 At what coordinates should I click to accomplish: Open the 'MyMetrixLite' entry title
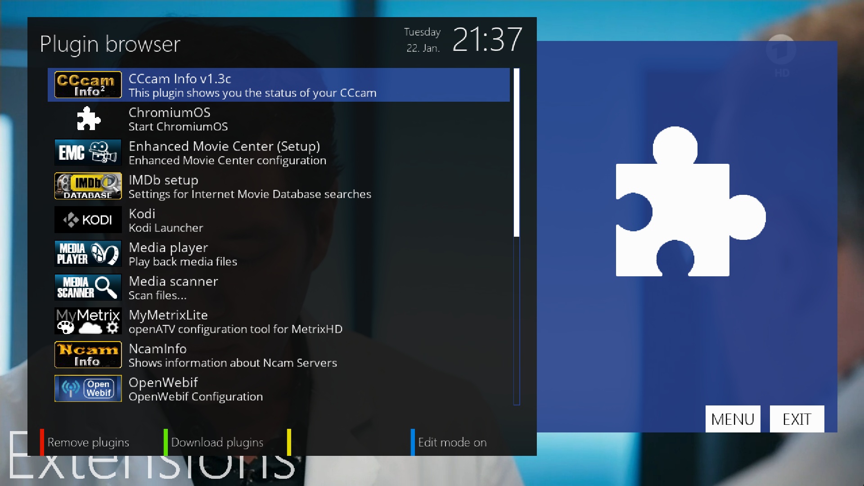click(x=168, y=315)
